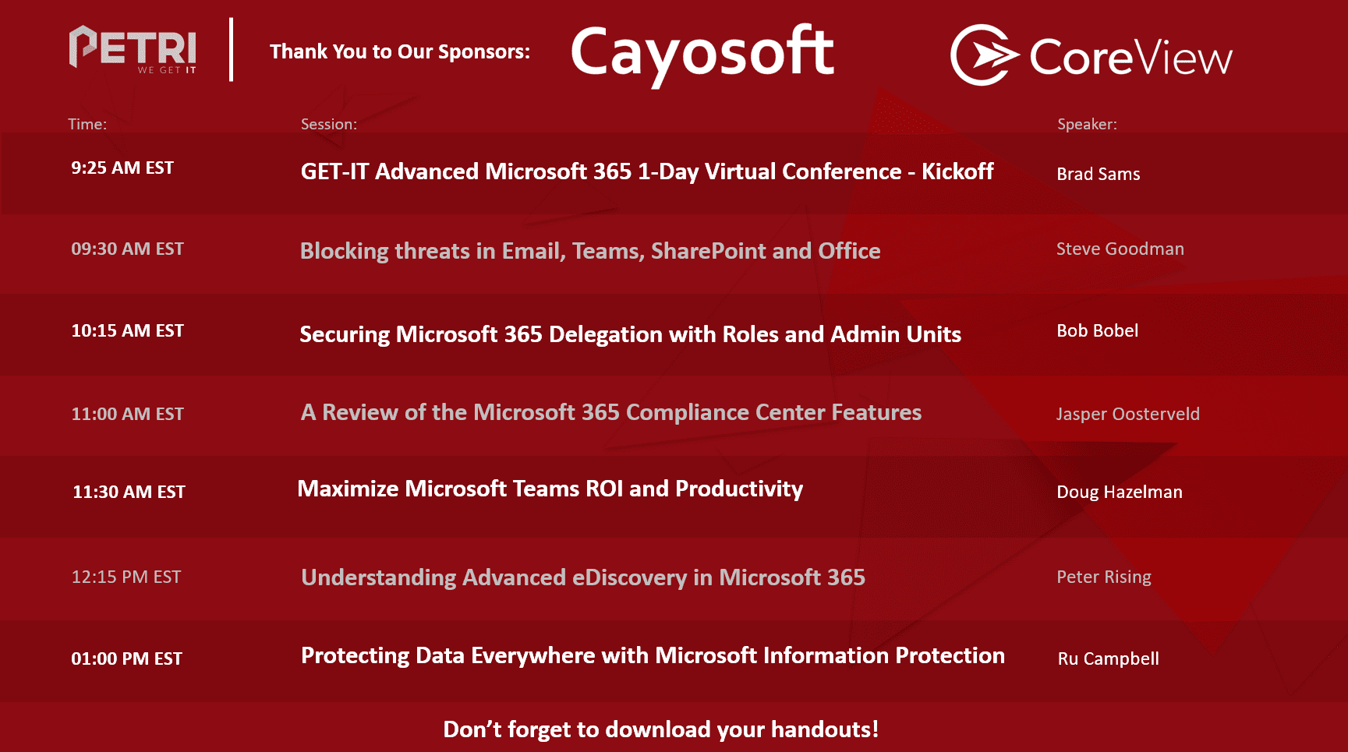The height and width of the screenshot is (752, 1348).
Task: Click the Petri logo
Action: coord(133,50)
